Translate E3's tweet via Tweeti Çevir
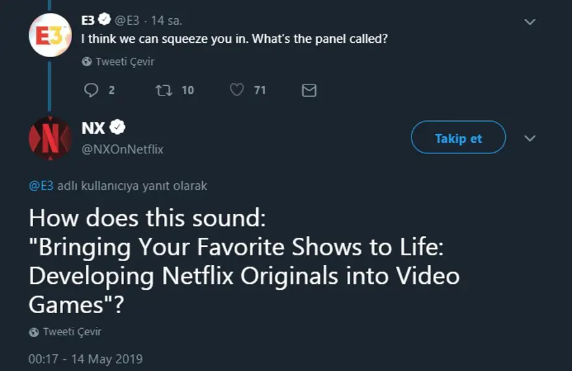 [125, 62]
